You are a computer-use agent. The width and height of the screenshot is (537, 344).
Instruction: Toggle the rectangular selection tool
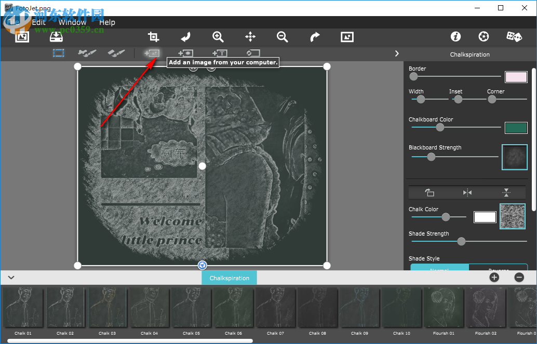pyautogui.click(x=58, y=53)
